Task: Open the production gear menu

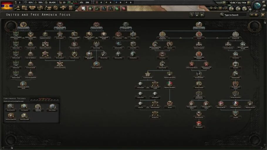Action: tap(55, 8)
